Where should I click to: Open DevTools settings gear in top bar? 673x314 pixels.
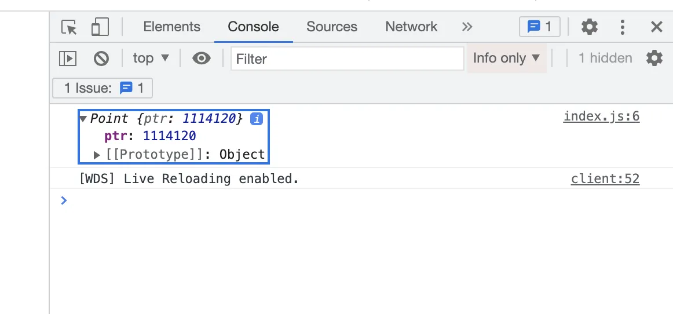pos(589,27)
